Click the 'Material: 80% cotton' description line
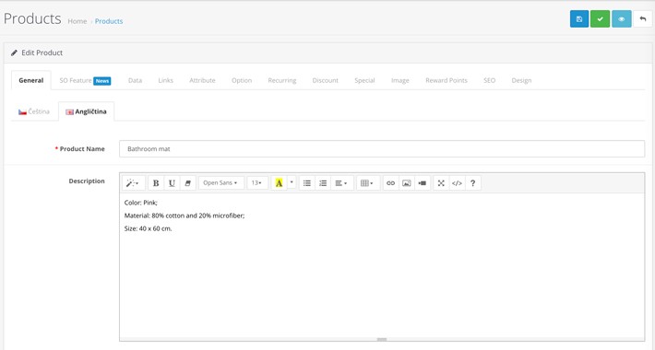 point(185,216)
